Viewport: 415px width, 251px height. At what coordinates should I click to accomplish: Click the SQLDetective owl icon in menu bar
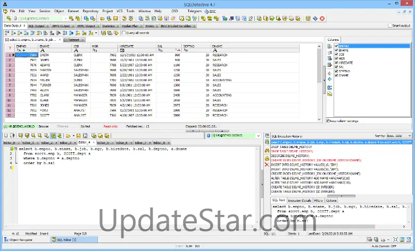point(5,11)
